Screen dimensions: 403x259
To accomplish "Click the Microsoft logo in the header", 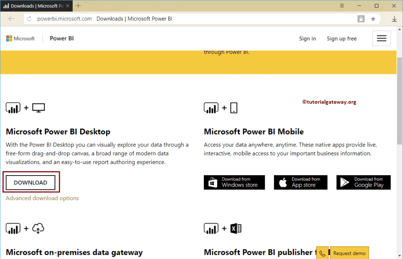I will (x=20, y=38).
